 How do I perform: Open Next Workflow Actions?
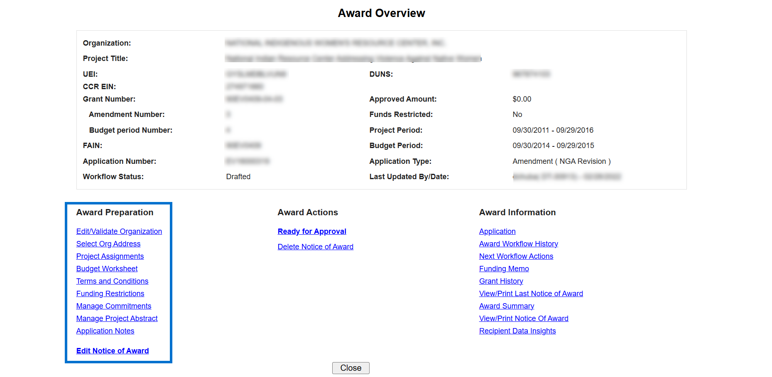(x=516, y=256)
